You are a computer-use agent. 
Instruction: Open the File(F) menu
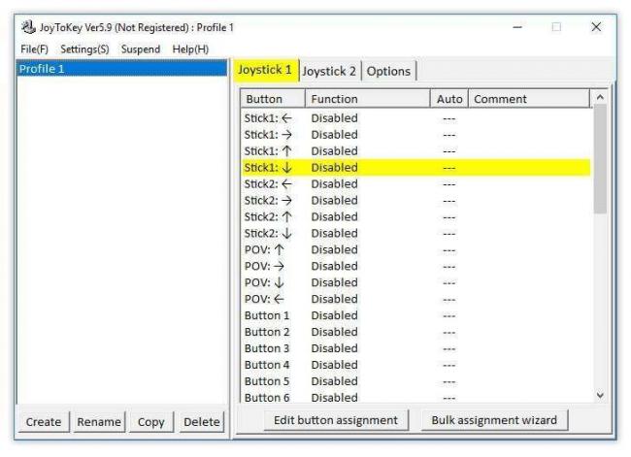(x=35, y=49)
